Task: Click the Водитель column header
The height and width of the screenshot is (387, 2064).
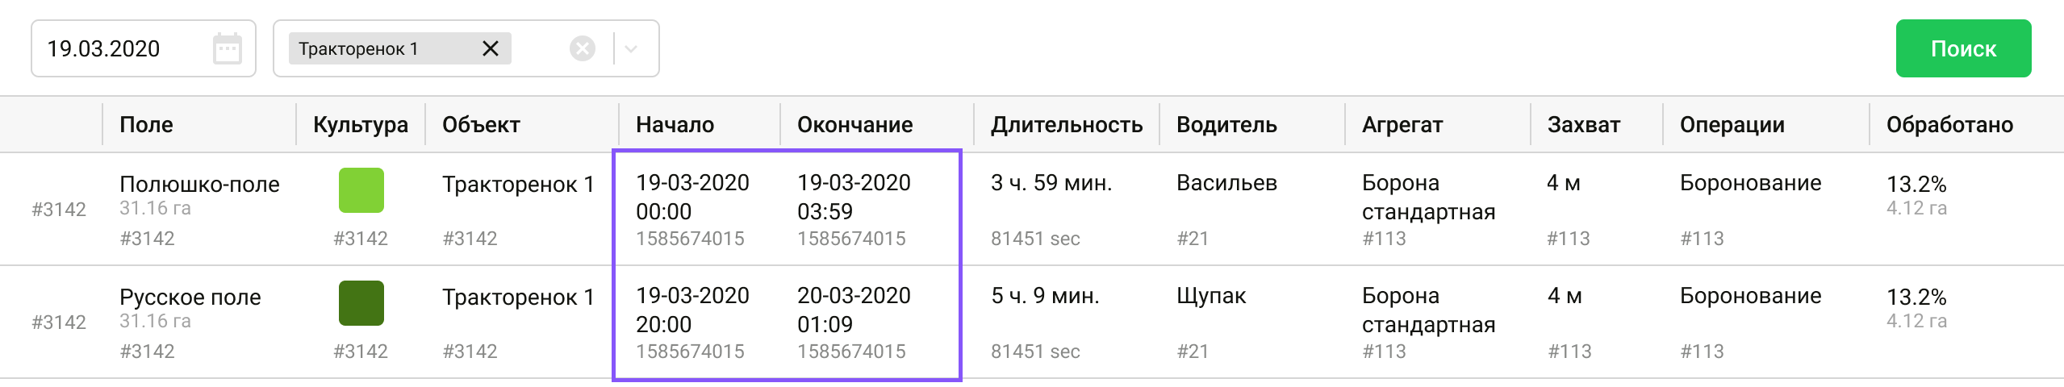Action: [1226, 125]
